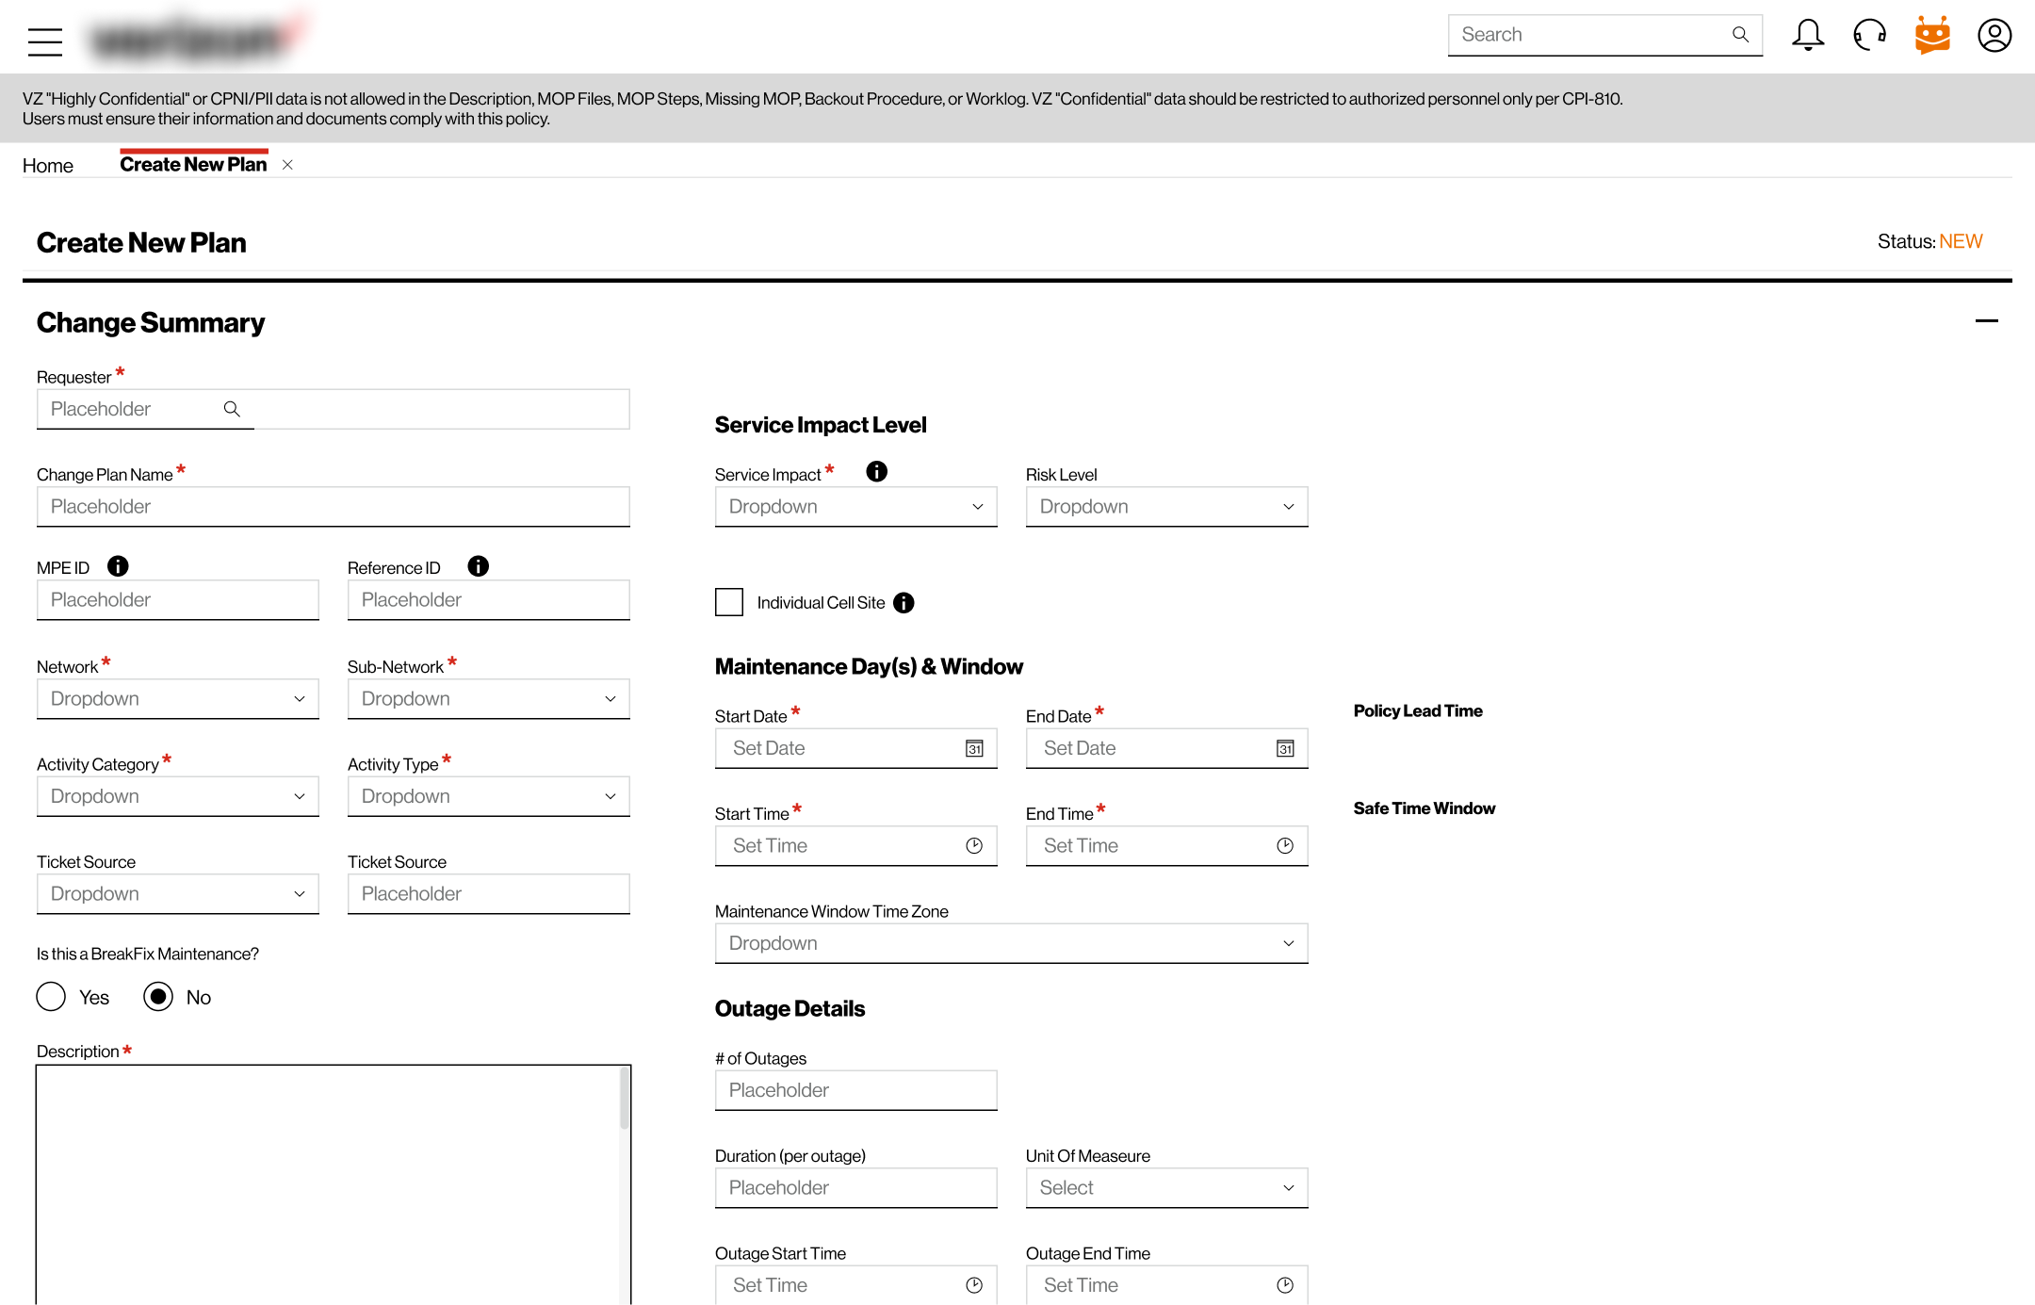
Task: Show Service Impact info icon
Action: click(877, 471)
